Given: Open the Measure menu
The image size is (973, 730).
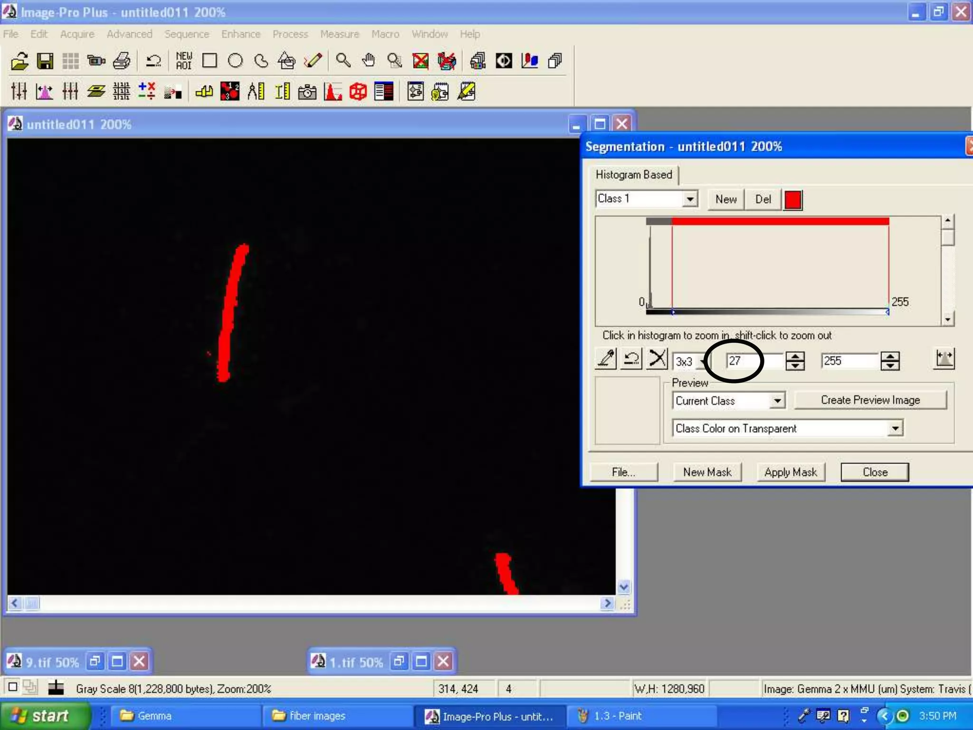Looking at the screenshot, I should (x=339, y=34).
